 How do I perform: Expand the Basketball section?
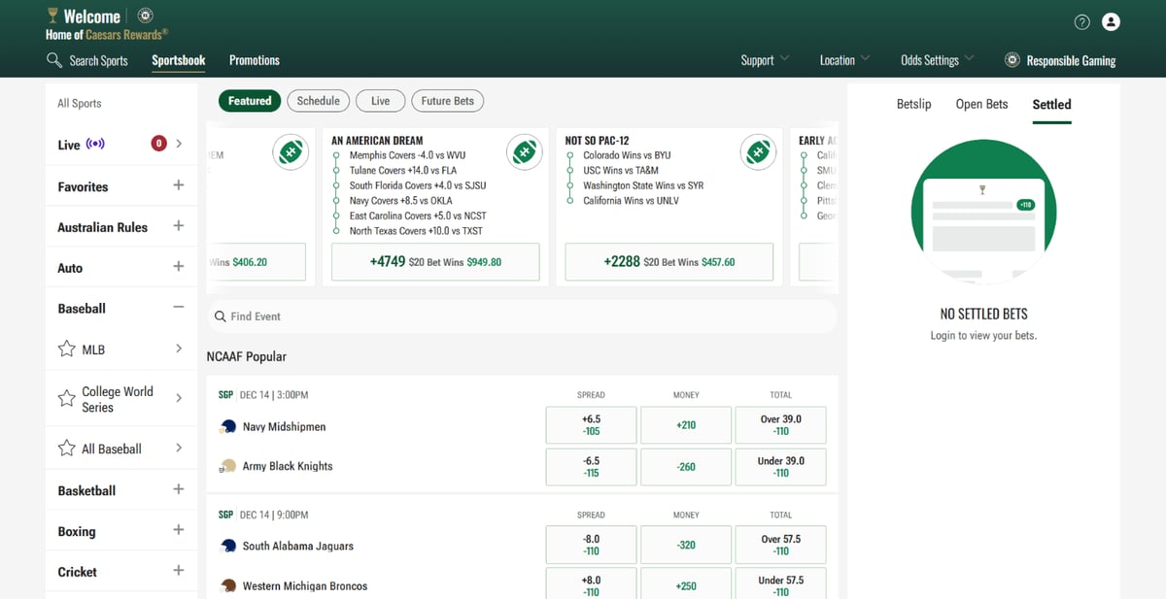178,489
